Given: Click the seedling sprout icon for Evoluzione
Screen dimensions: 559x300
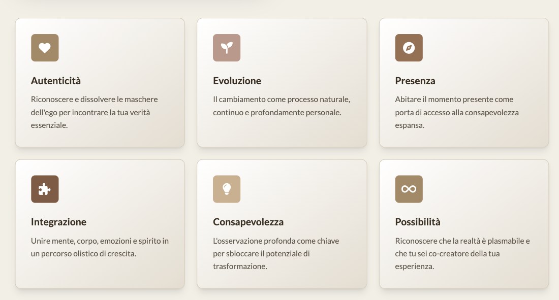Looking at the screenshot, I should coord(227,48).
